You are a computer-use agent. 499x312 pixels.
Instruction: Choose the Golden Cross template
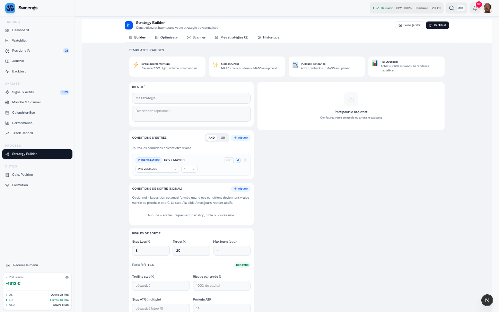247,67
